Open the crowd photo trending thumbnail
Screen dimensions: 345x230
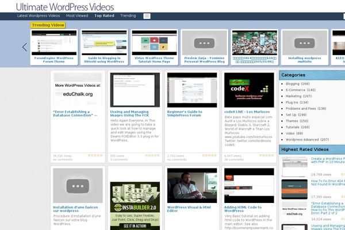[255, 43]
